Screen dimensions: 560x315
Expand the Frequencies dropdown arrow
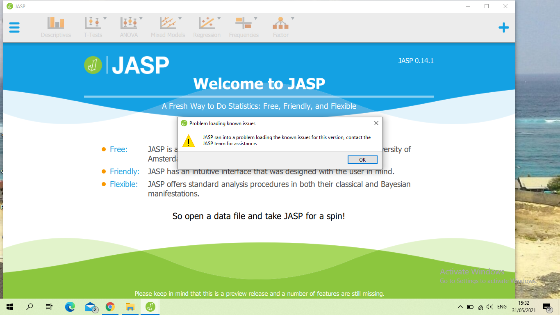pos(256,18)
